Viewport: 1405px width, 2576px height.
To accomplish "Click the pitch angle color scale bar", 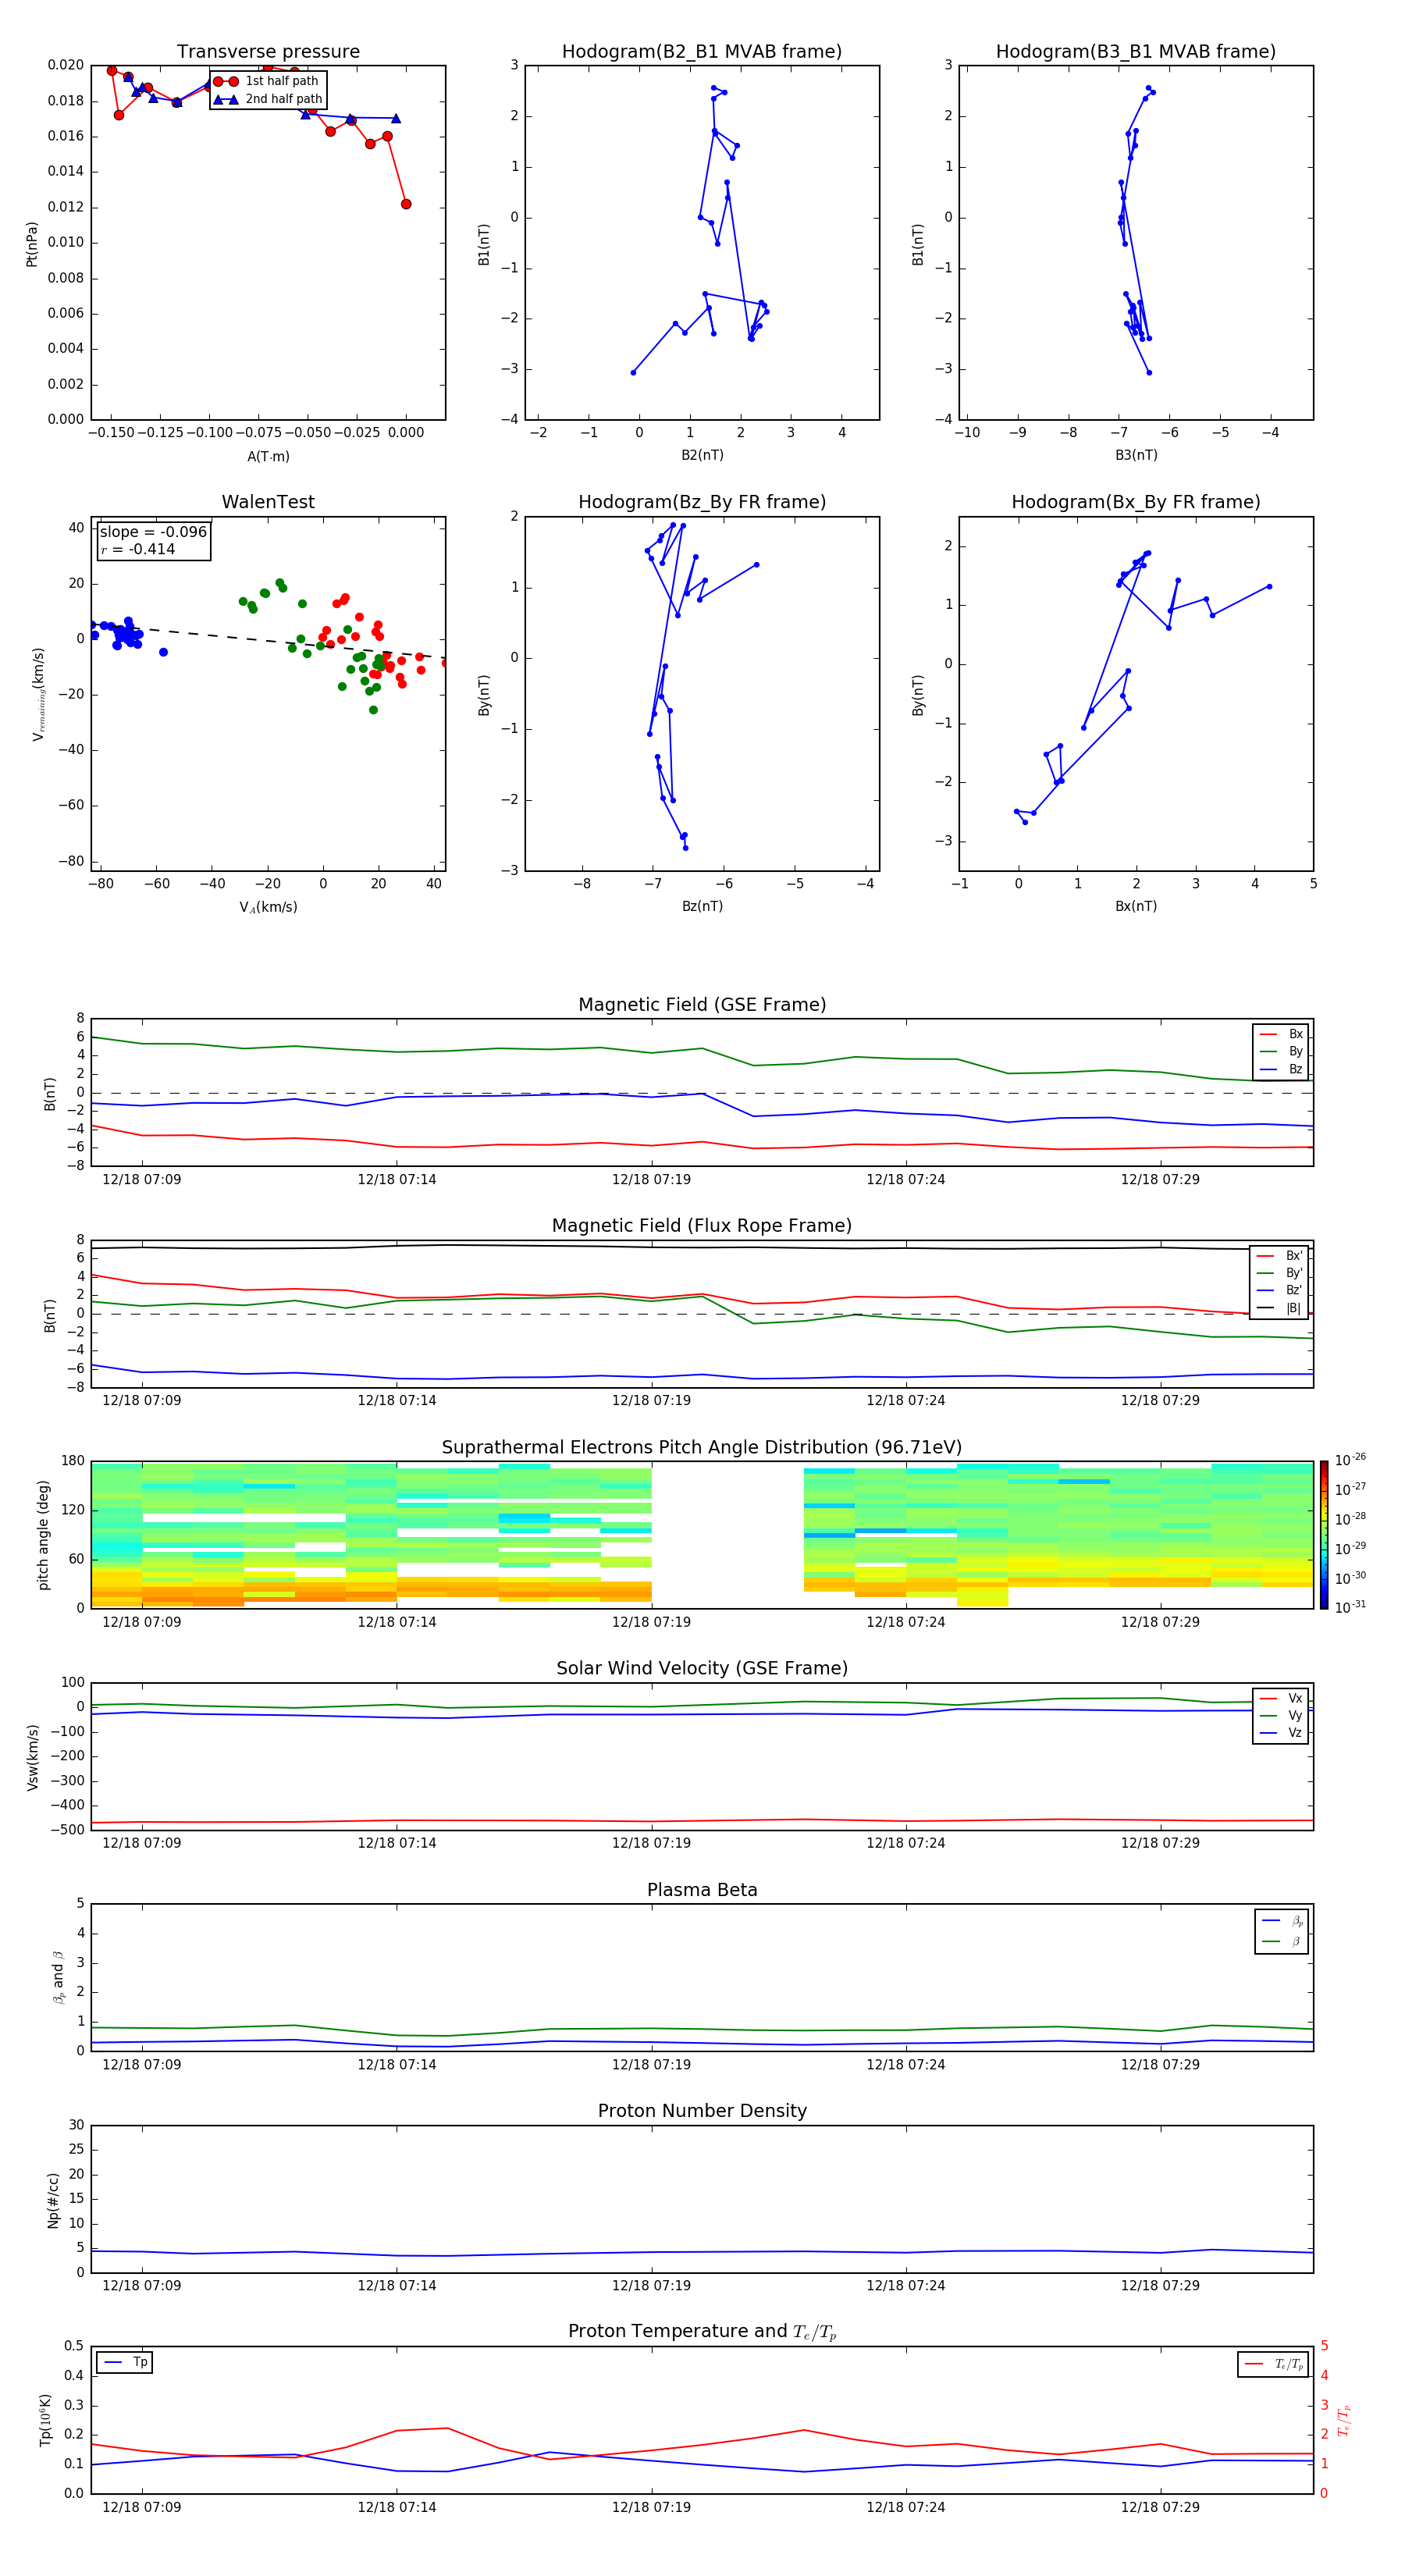I will tap(1324, 1534).
